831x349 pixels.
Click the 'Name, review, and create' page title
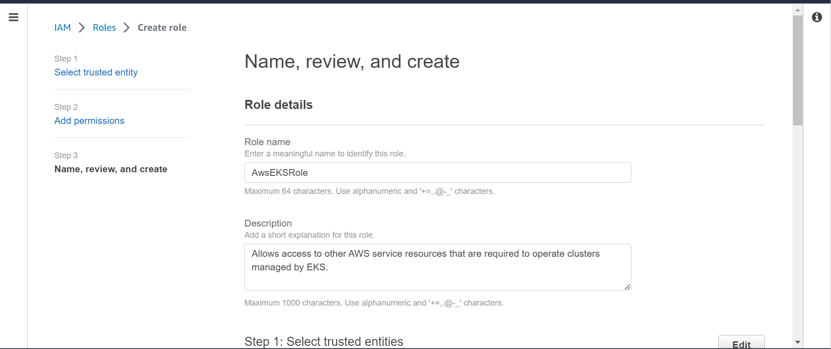tap(352, 61)
